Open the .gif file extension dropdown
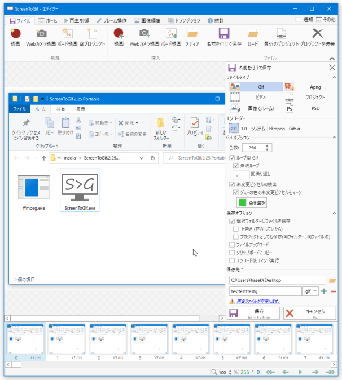The image size is (342, 380). (310, 291)
